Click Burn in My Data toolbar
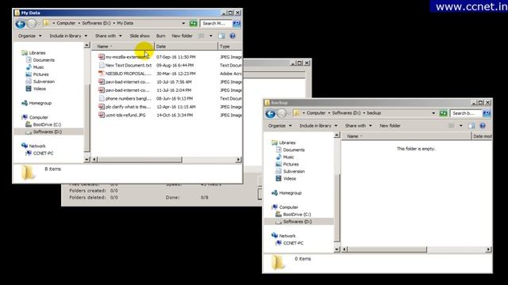The width and height of the screenshot is (508, 285). (x=160, y=36)
